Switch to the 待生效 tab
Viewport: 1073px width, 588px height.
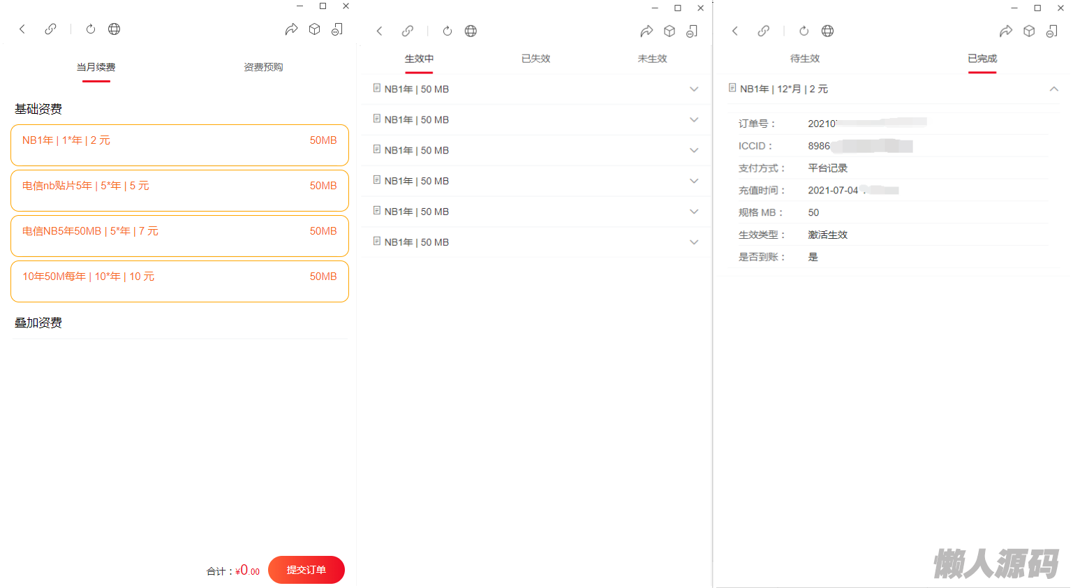tap(804, 59)
